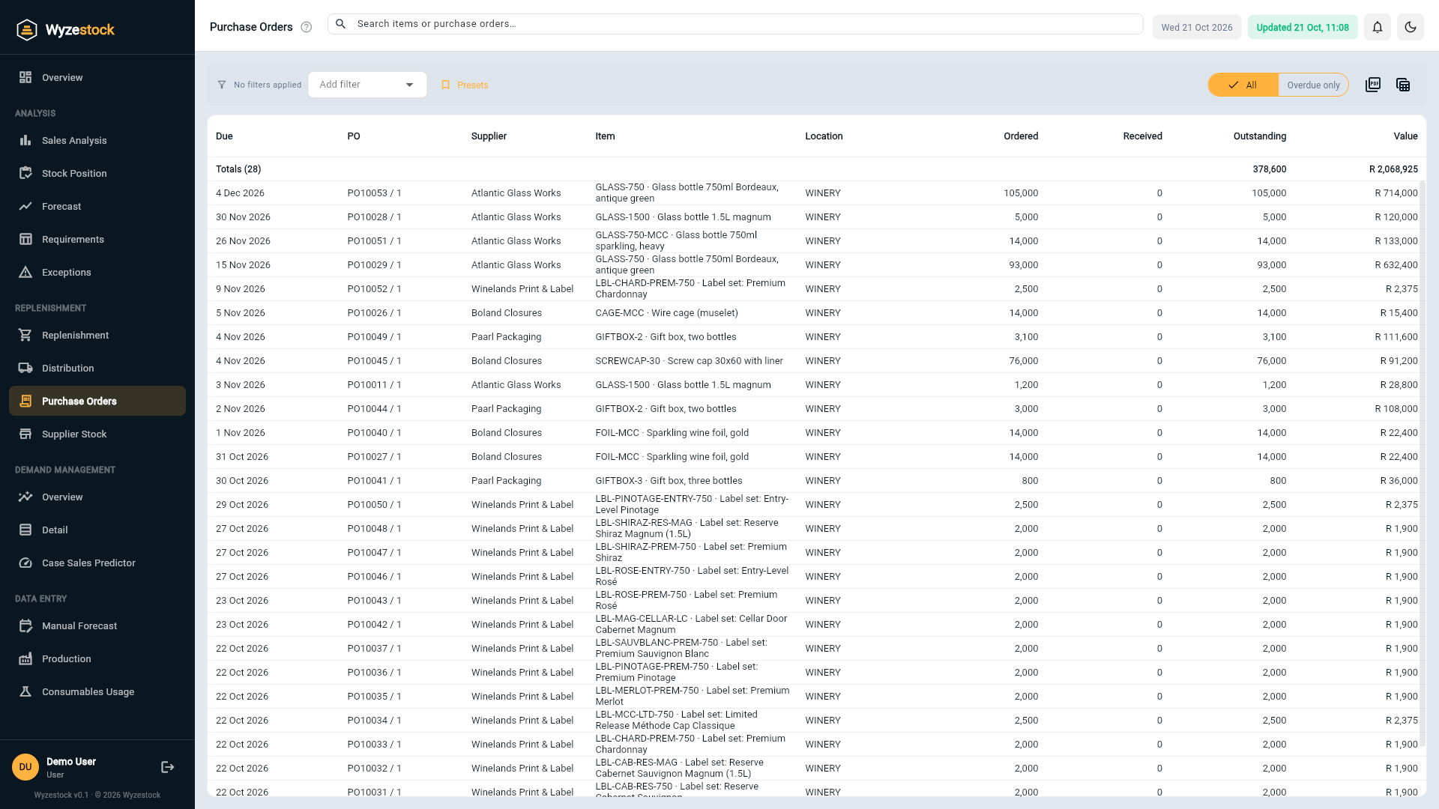Open Production data entry
This screenshot has width=1439, height=809.
coord(97,658)
